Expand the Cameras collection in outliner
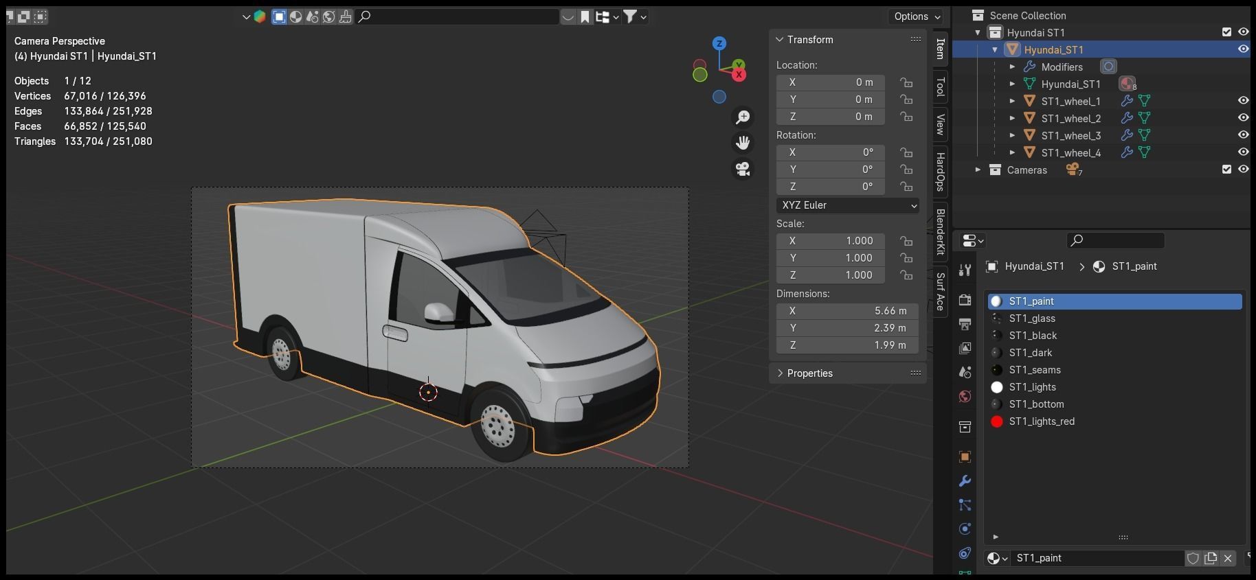1256x580 pixels. (978, 170)
